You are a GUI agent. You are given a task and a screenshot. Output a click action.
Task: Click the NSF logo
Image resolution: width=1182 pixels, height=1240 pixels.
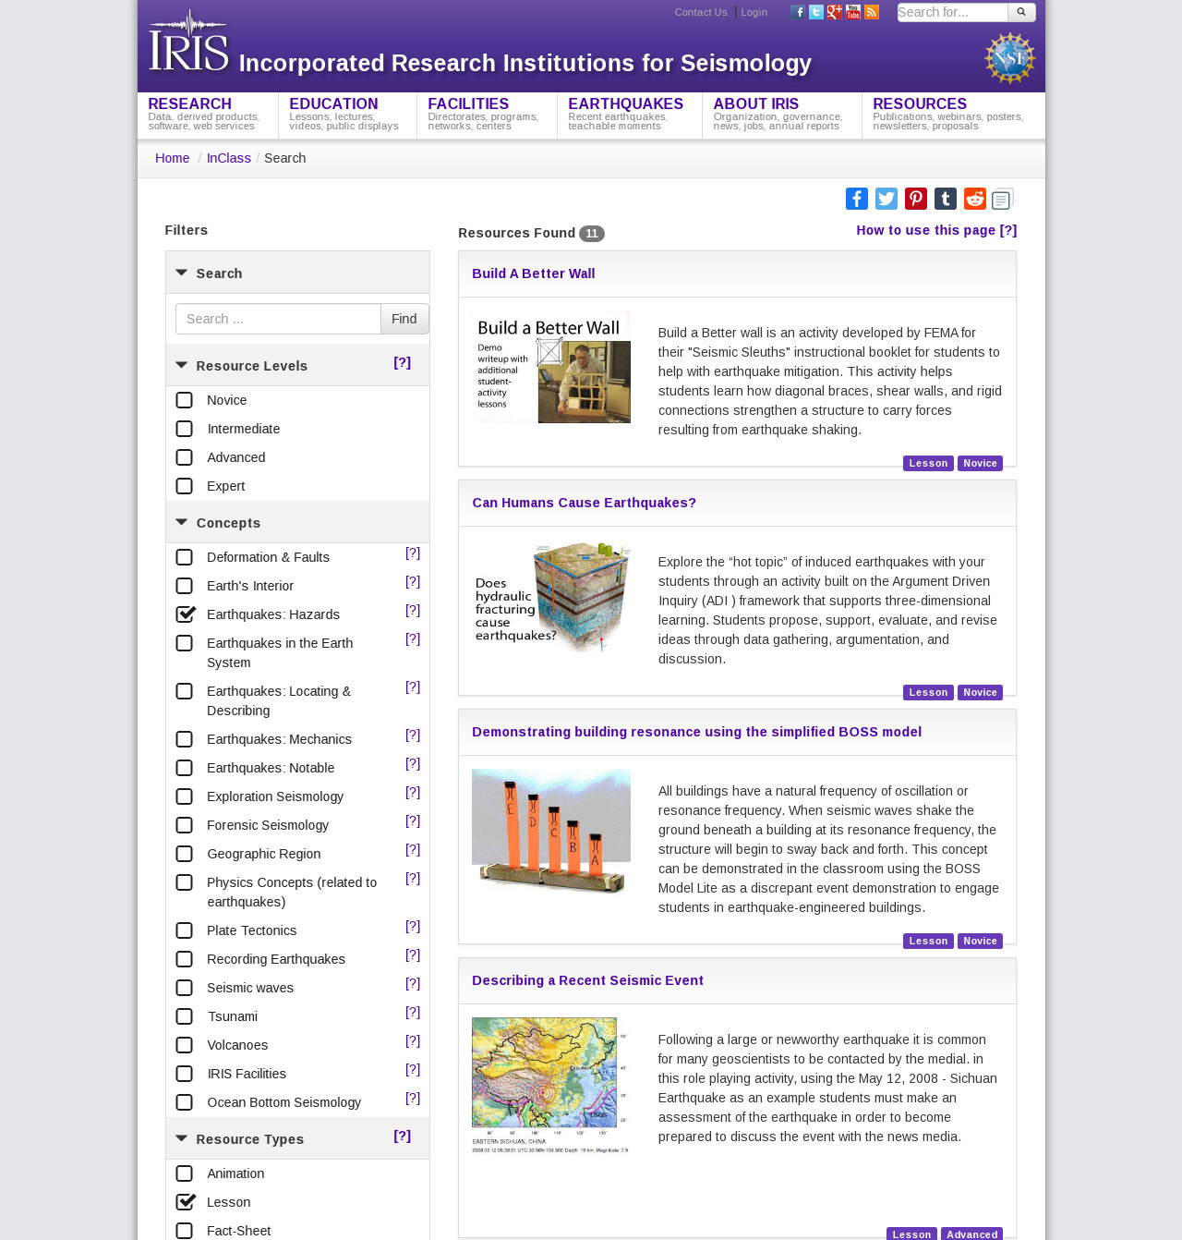pyautogui.click(x=1009, y=58)
